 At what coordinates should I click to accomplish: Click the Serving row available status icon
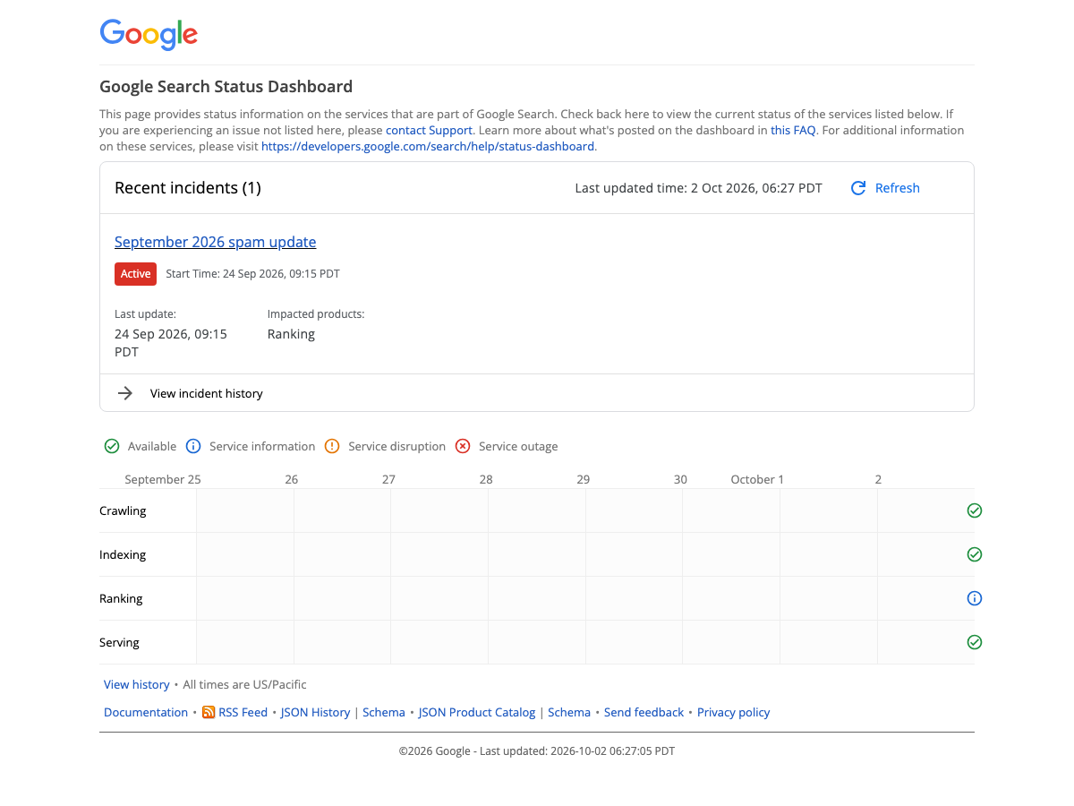click(975, 642)
